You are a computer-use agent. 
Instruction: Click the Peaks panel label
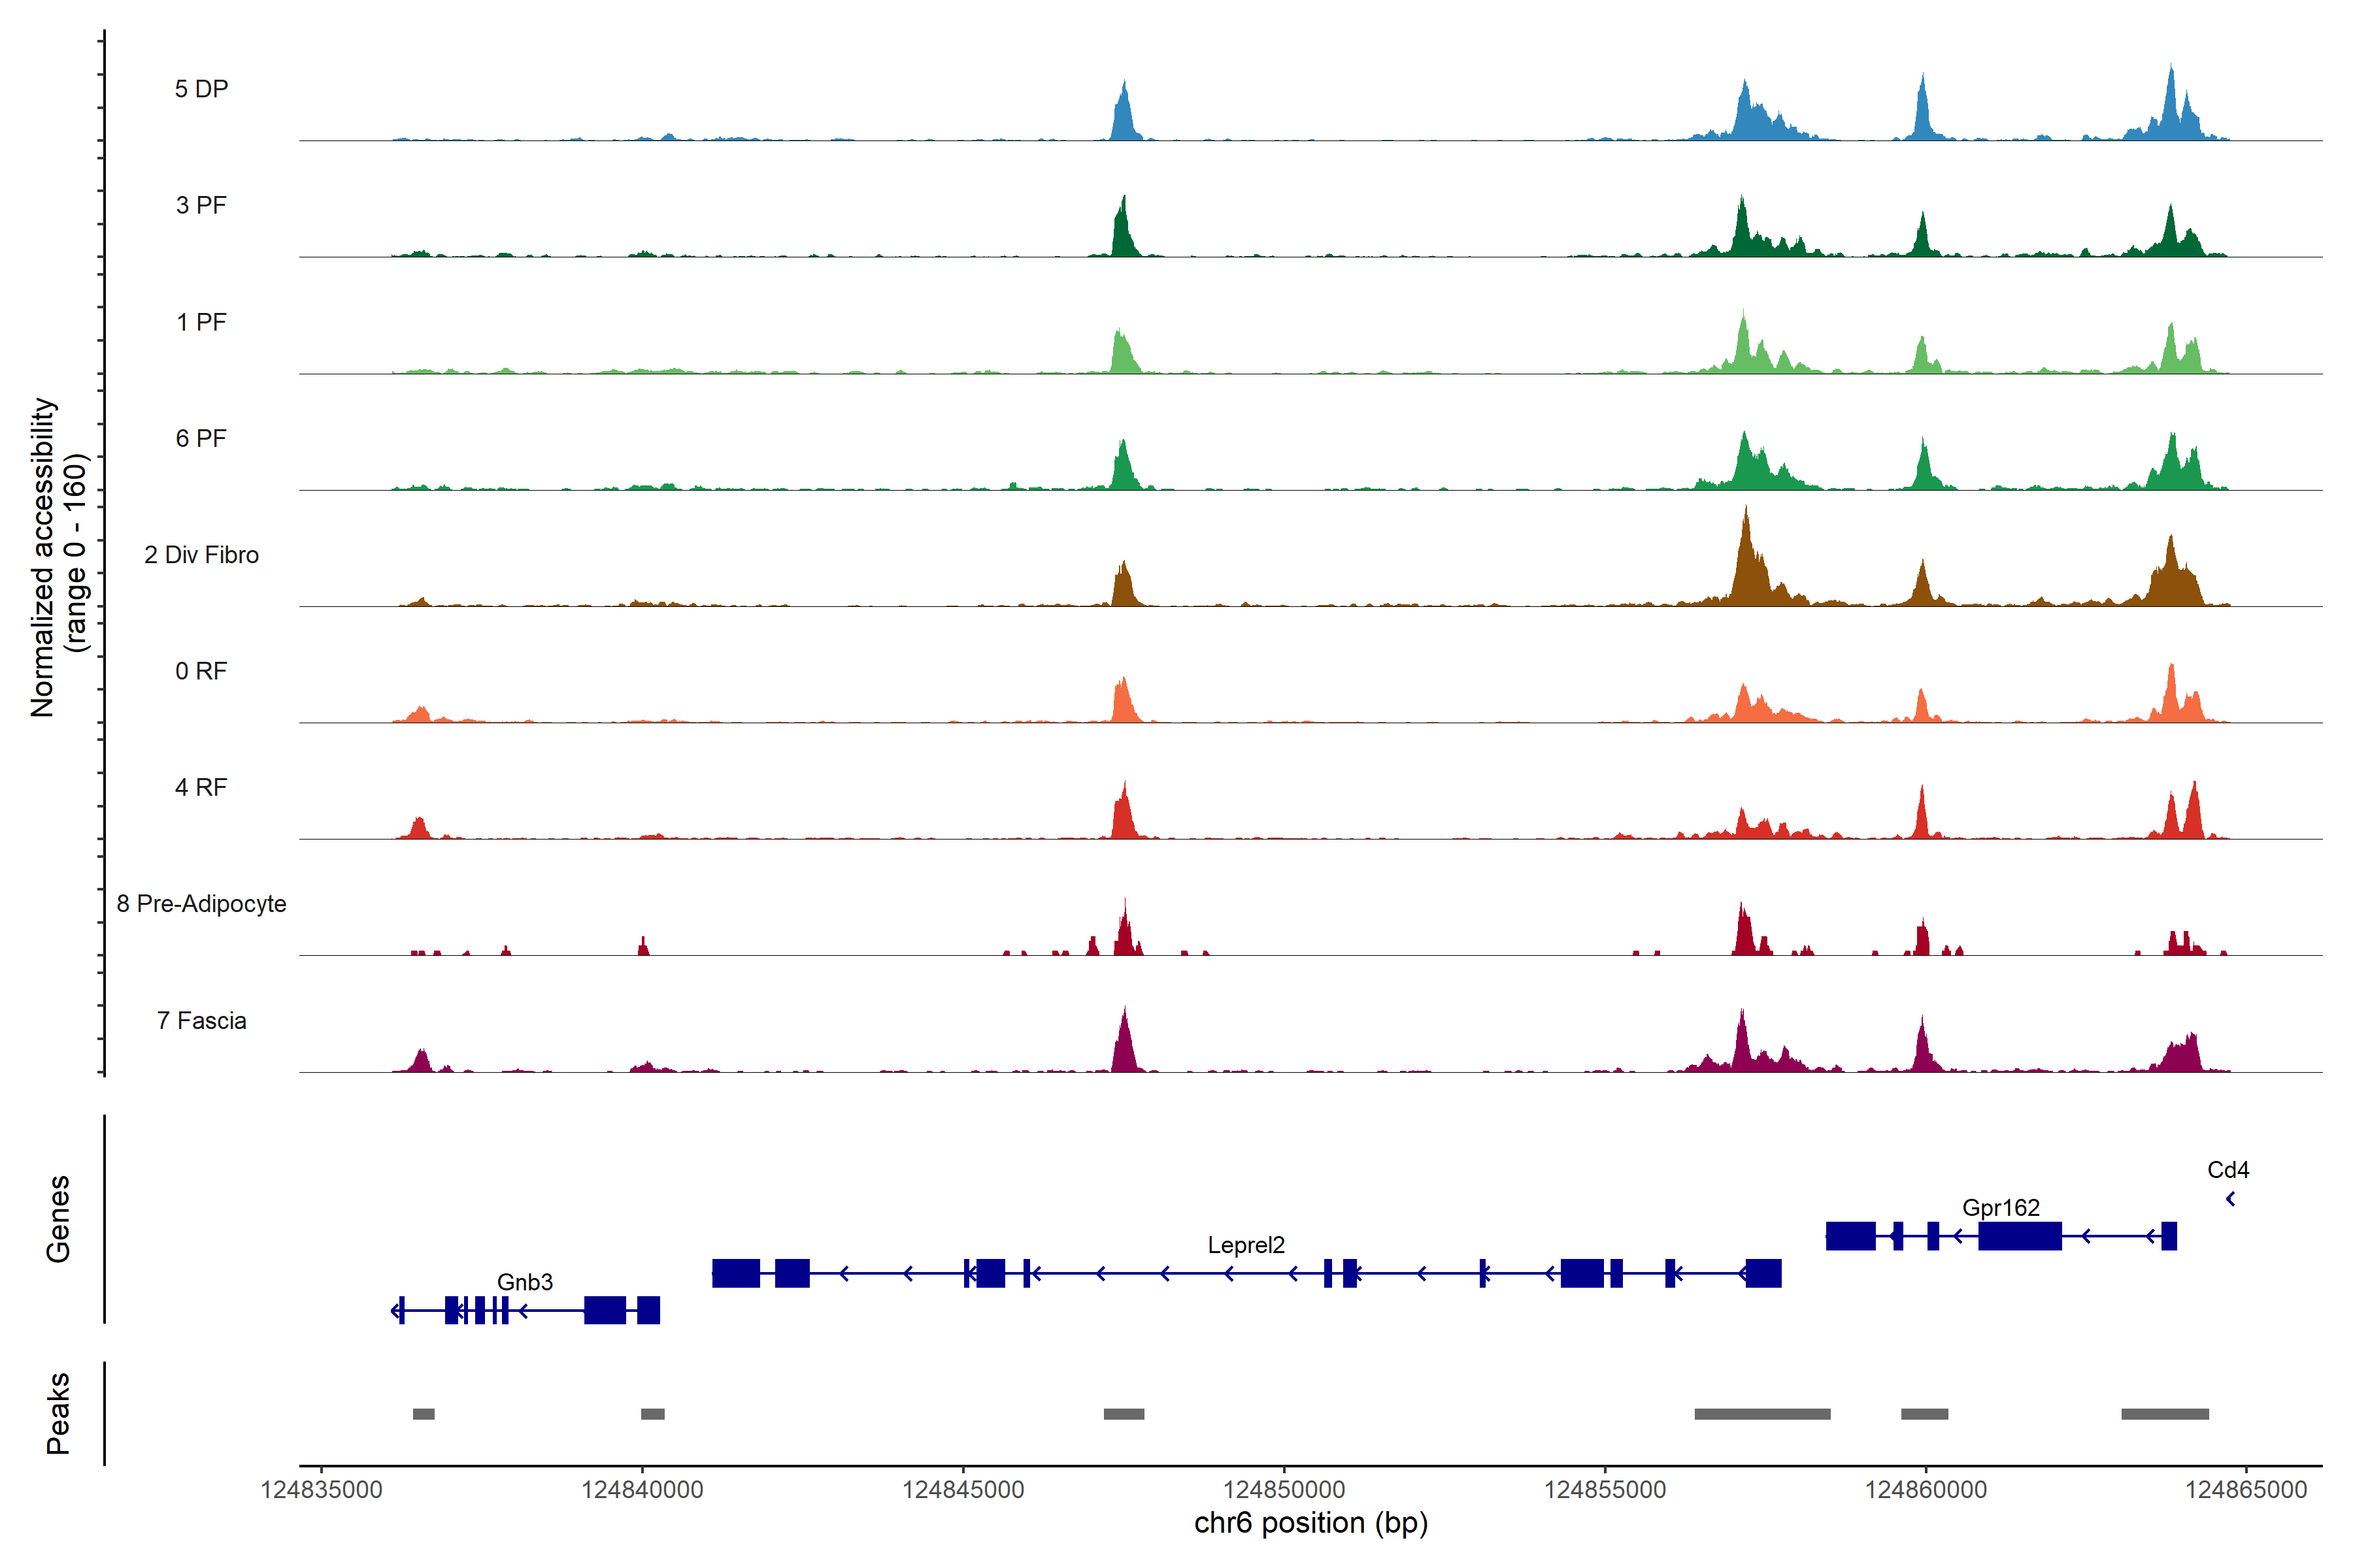pos(58,1413)
